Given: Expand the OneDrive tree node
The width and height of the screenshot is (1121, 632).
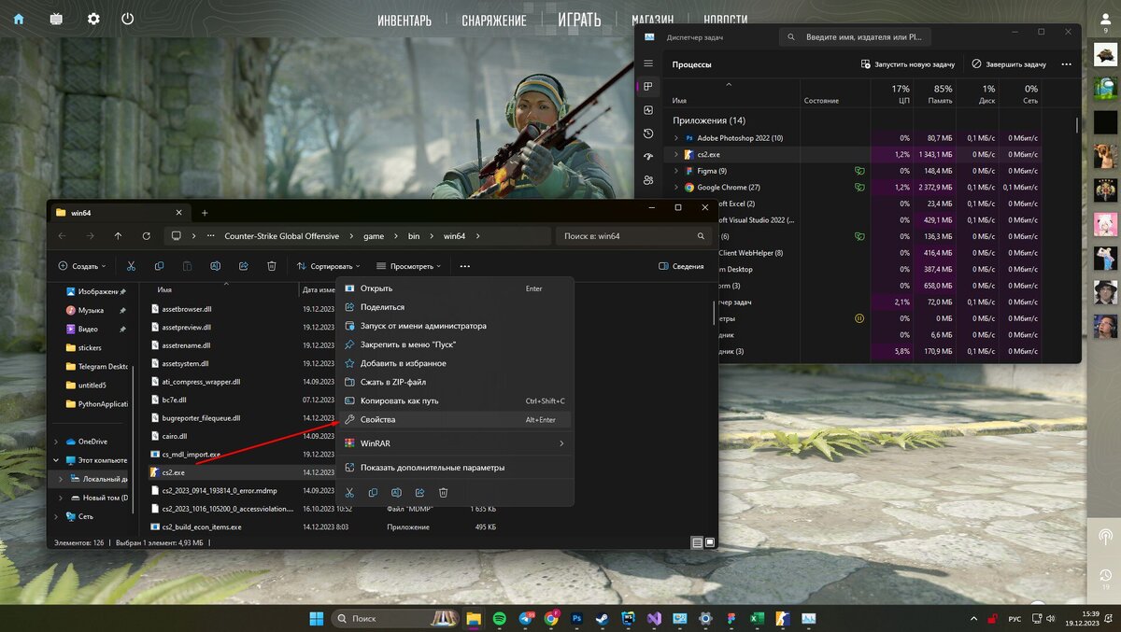Looking at the screenshot, I should coord(56,442).
